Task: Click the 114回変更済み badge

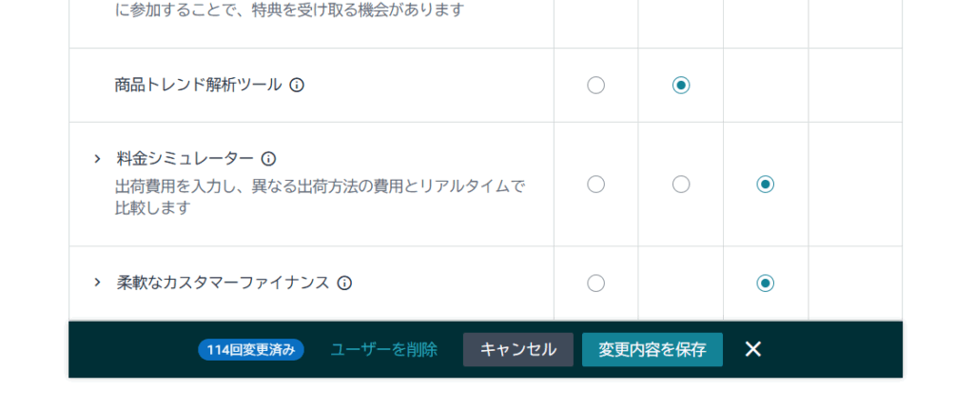Action: (251, 349)
